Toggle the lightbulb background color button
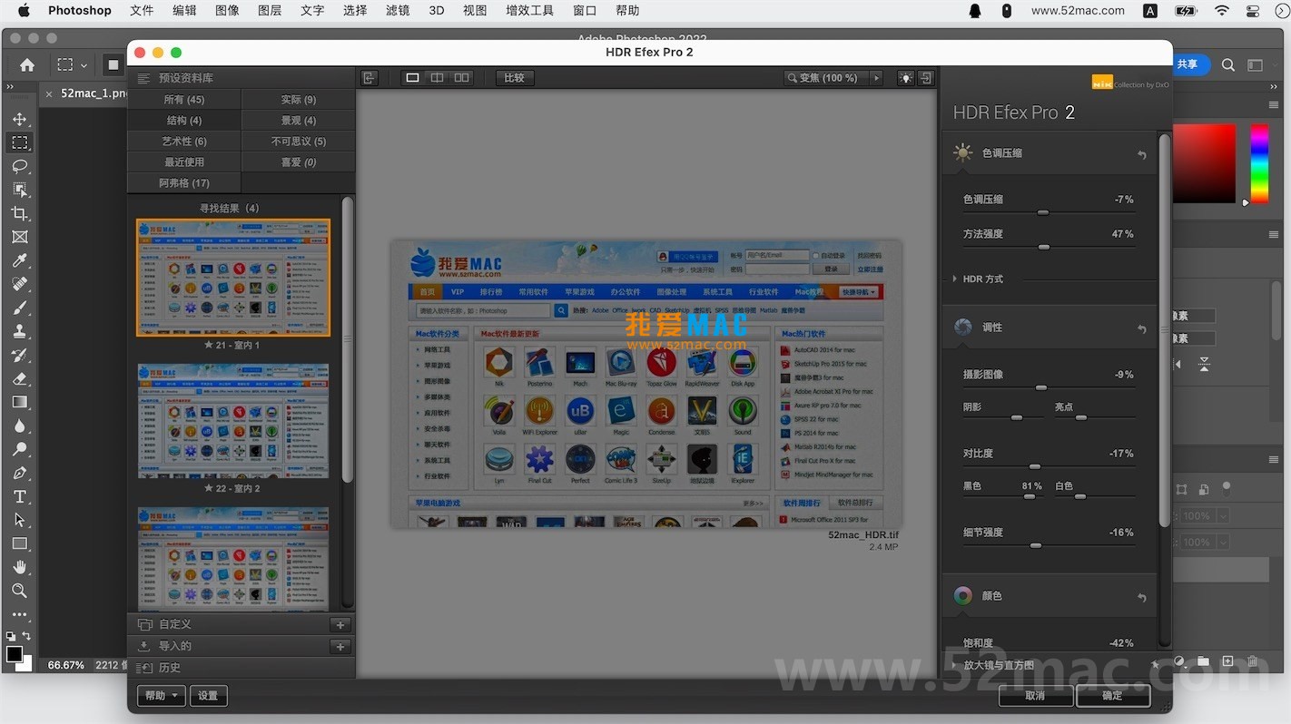This screenshot has height=724, width=1291. [905, 78]
